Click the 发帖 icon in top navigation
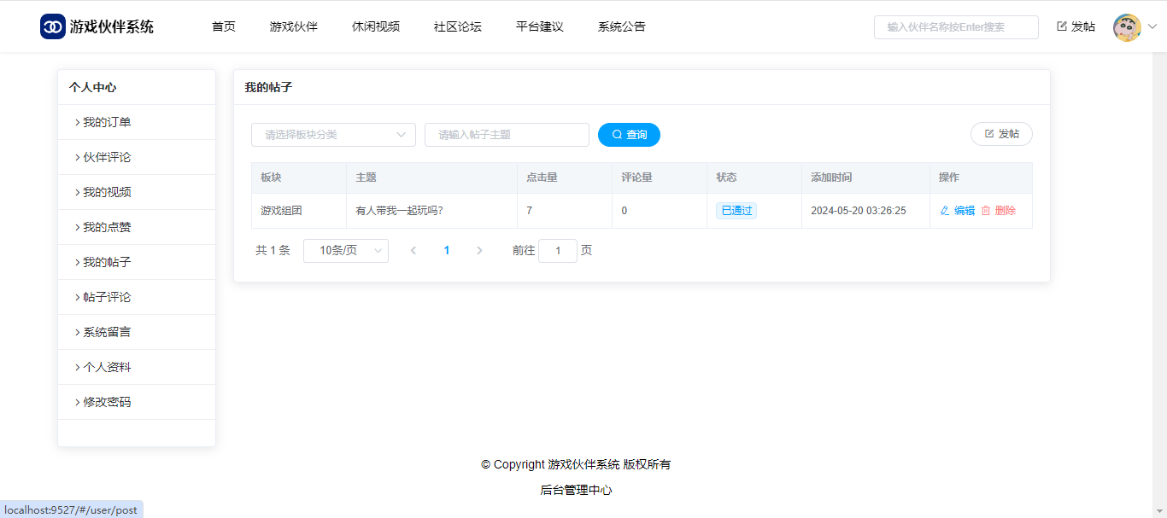The width and height of the screenshot is (1167, 518). pos(1062,26)
